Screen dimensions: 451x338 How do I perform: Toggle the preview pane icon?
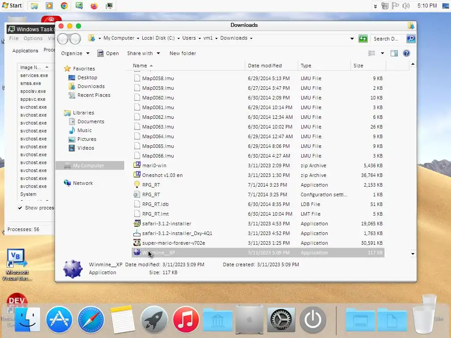[x=394, y=53]
